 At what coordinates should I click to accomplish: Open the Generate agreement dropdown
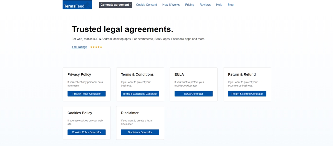[116, 5]
